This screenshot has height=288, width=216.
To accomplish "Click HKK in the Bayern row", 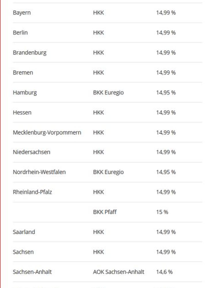I will click(98, 13).
